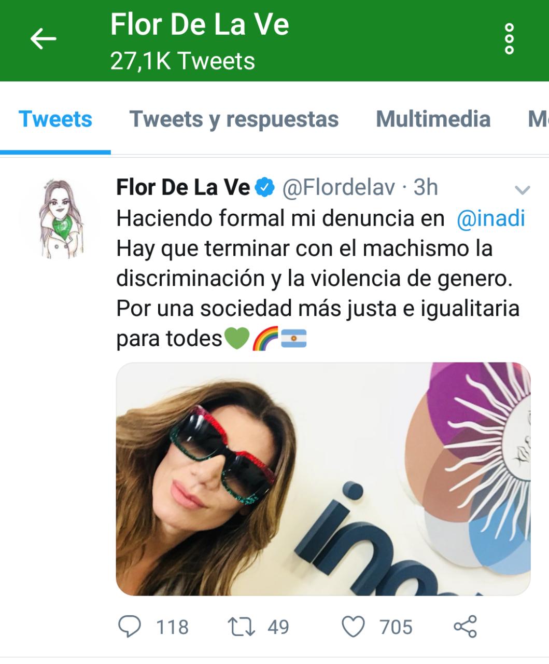Tap the blue verified badge

pyautogui.click(x=266, y=188)
